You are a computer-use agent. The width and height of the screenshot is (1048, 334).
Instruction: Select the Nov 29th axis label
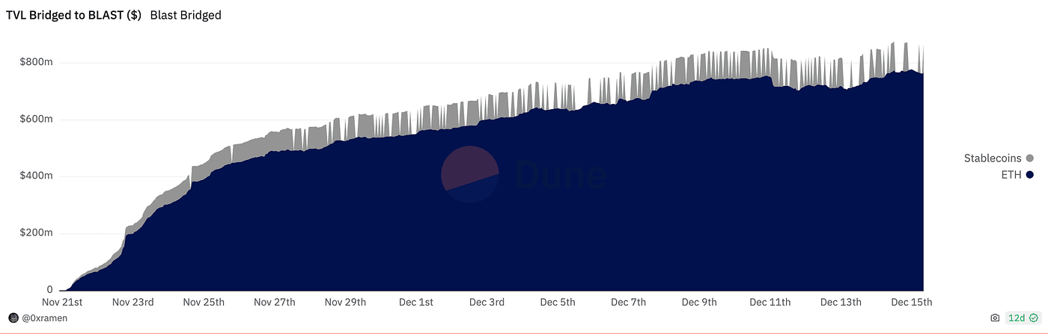(x=346, y=302)
